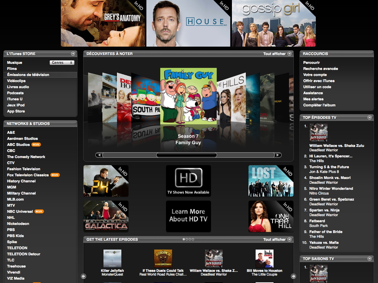Select the South Park cover in cover flow

pos(146,99)
